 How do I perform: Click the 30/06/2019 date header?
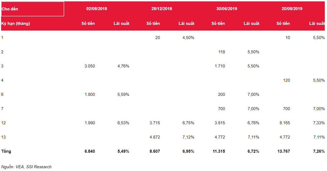tap(227, 9)
